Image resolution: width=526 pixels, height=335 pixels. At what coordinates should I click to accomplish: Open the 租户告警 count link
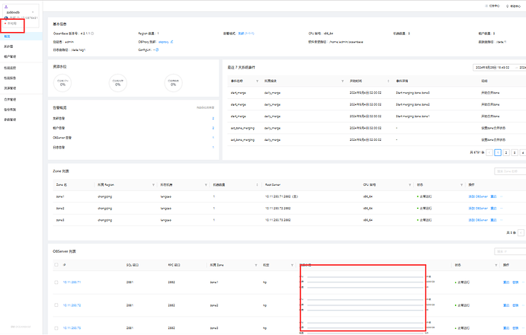(x=213, y=128)
